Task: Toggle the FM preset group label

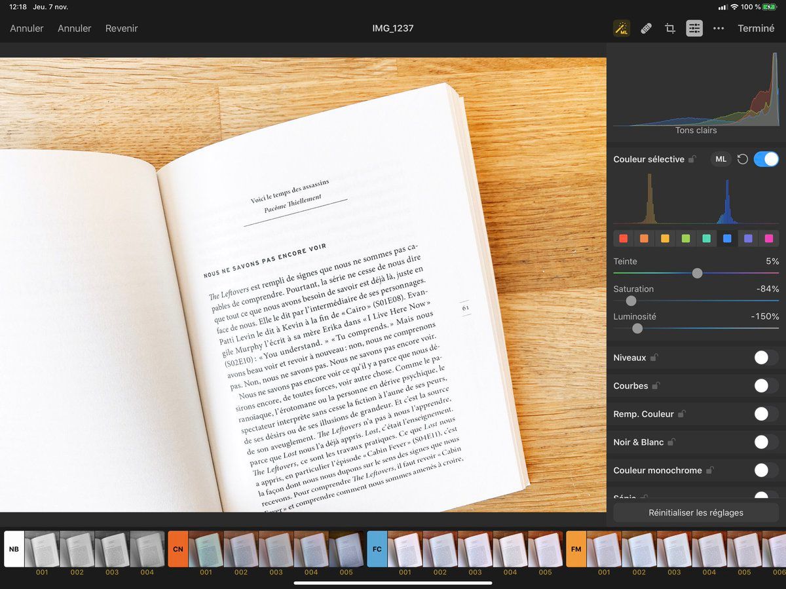Action: coord(576,548)
